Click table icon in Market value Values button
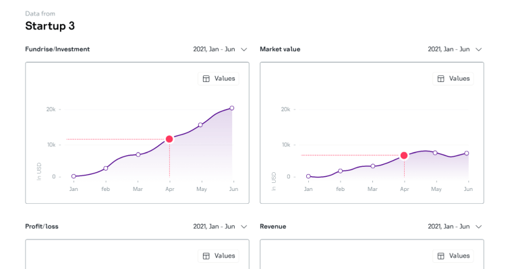The height and width of the screenshot is (269, 516). click(x=441, y=79)
